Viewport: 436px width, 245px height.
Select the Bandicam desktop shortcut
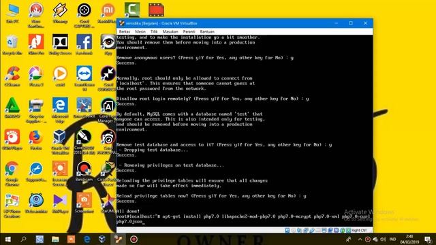point(84,171)
